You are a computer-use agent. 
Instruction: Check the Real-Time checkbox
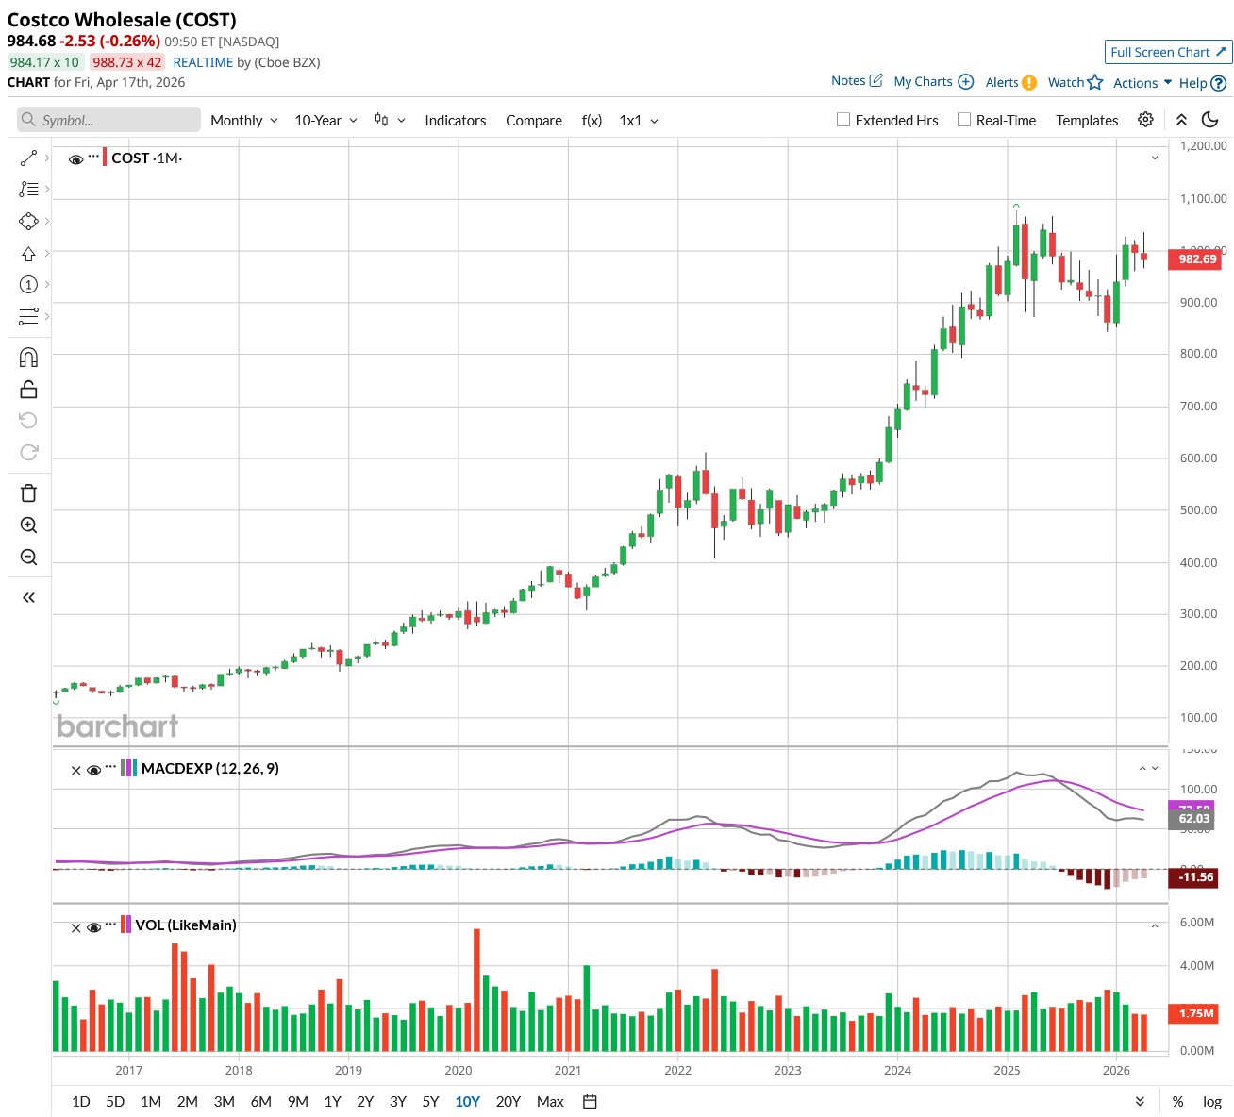964,120
